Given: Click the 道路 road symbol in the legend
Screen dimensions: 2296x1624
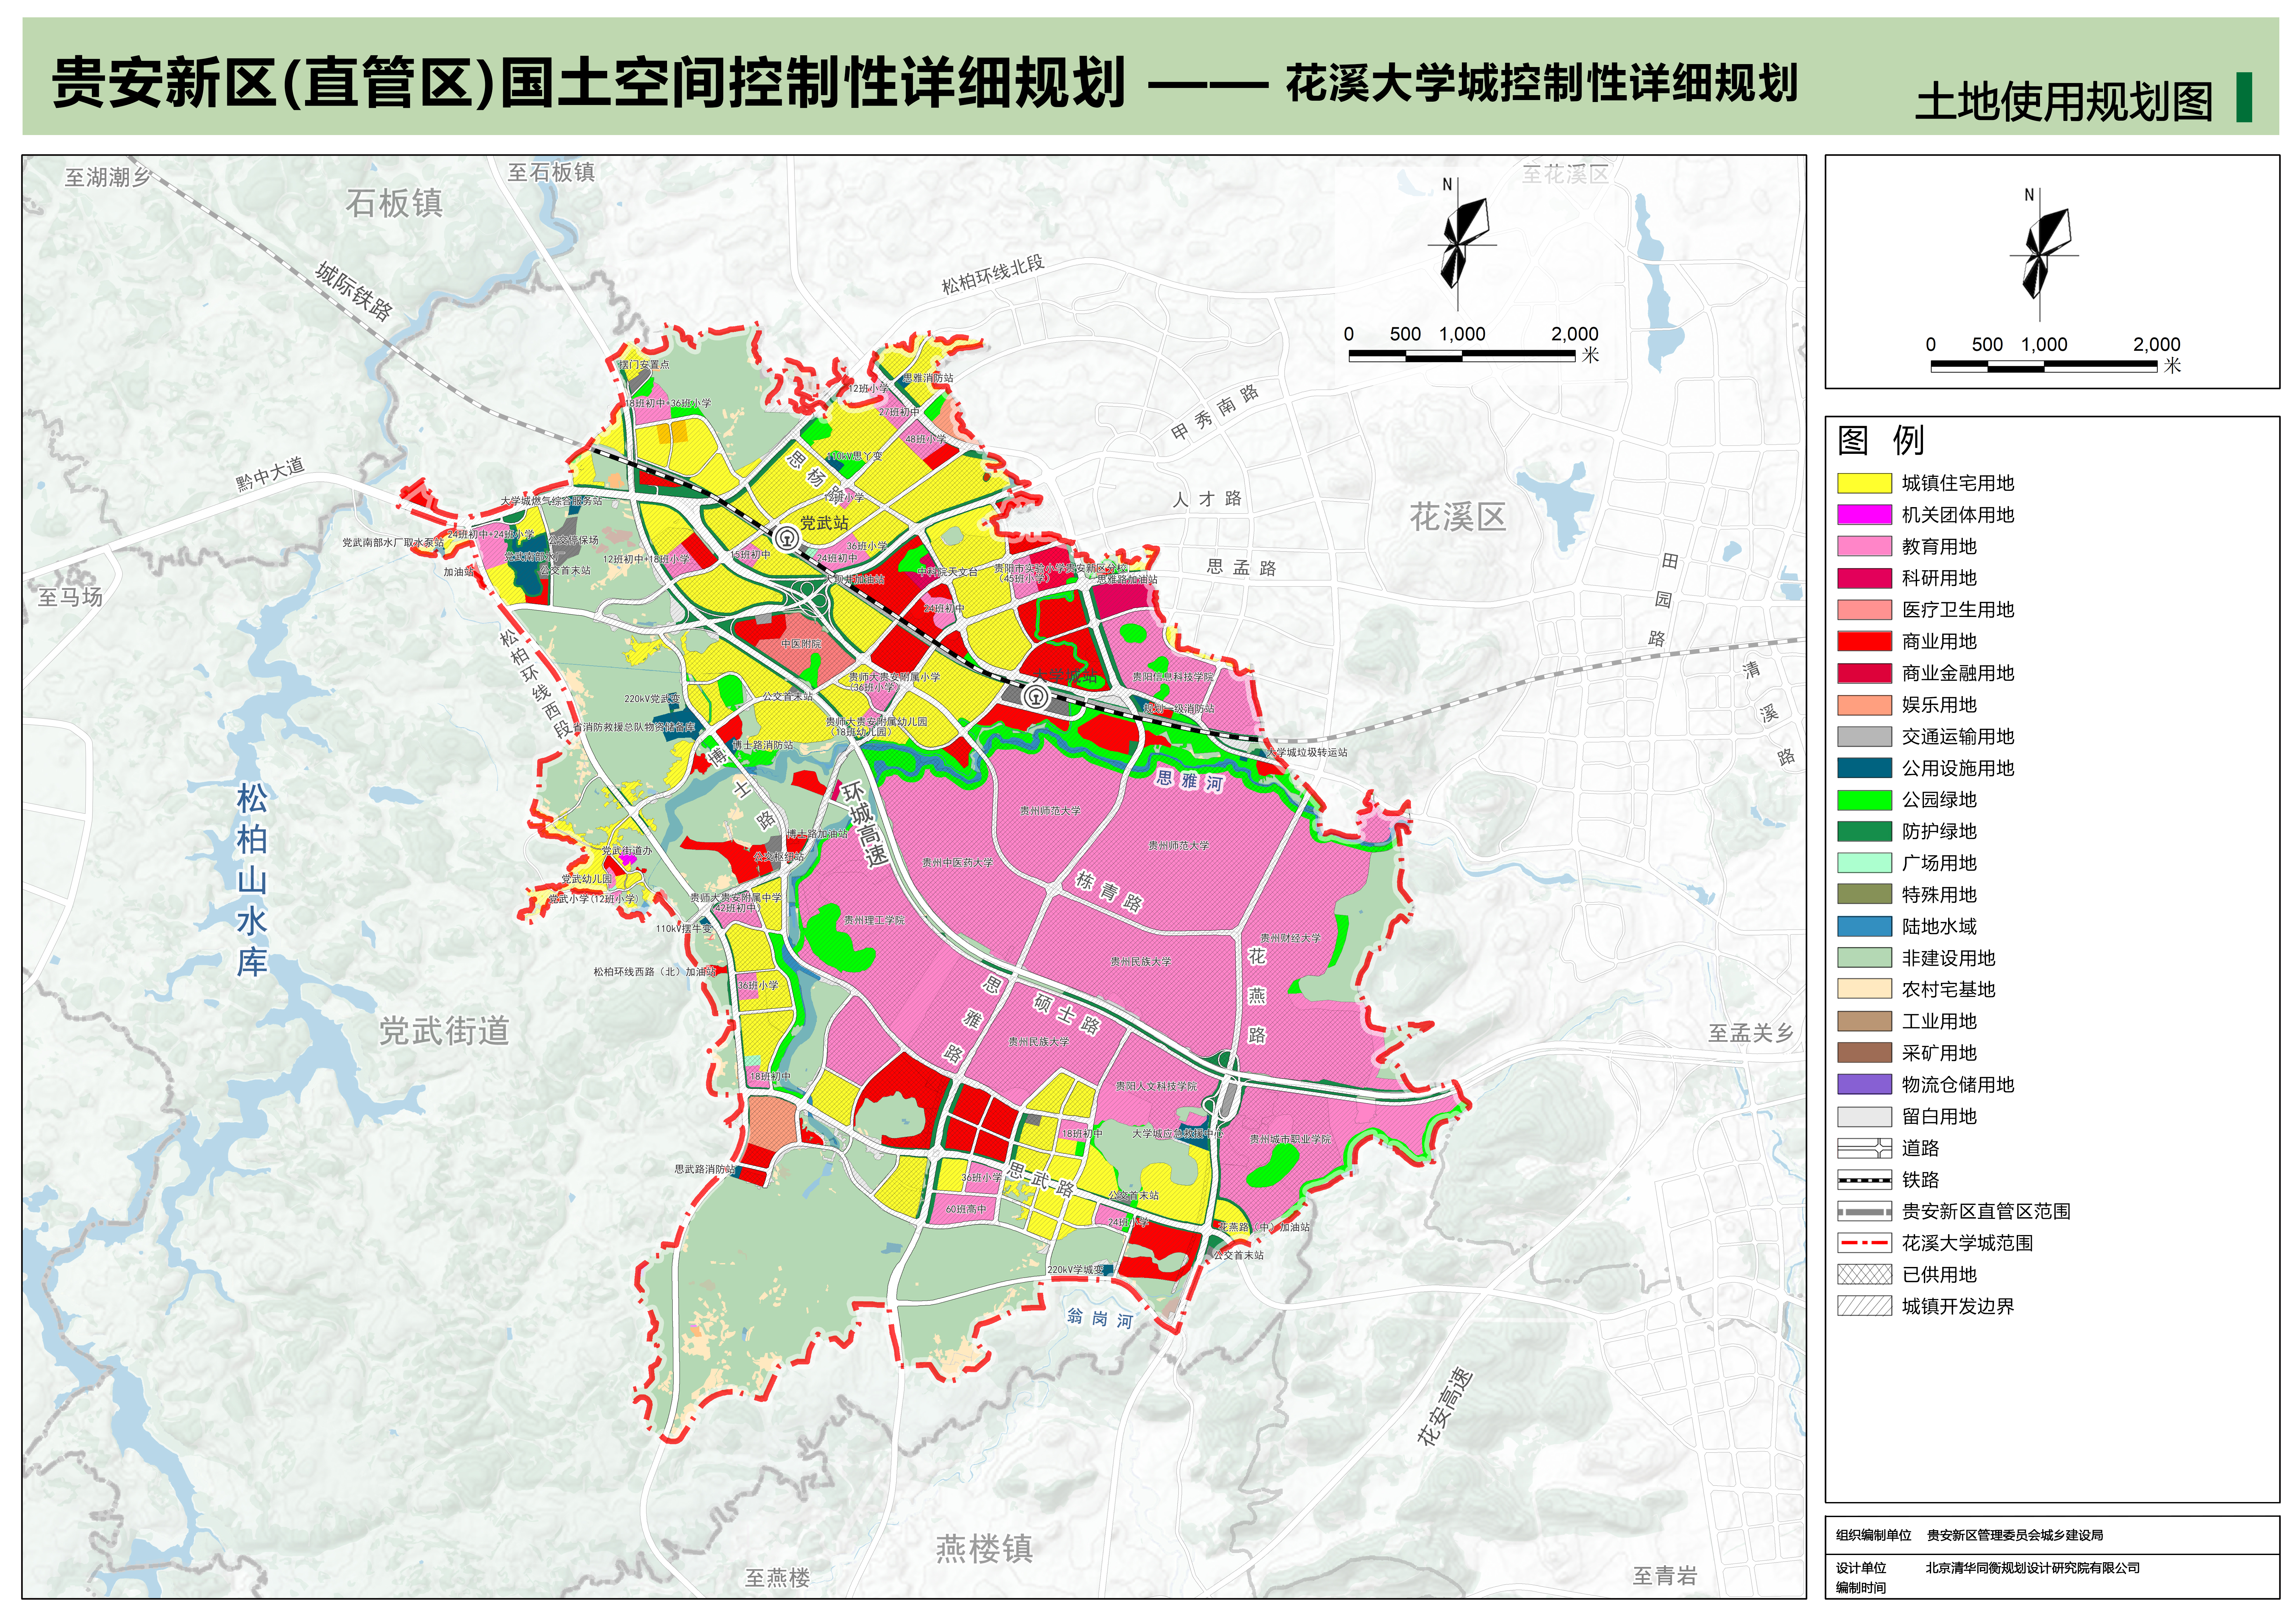Looking at the screenshot, I should pyautogui.click(x=1864, y=1148).
